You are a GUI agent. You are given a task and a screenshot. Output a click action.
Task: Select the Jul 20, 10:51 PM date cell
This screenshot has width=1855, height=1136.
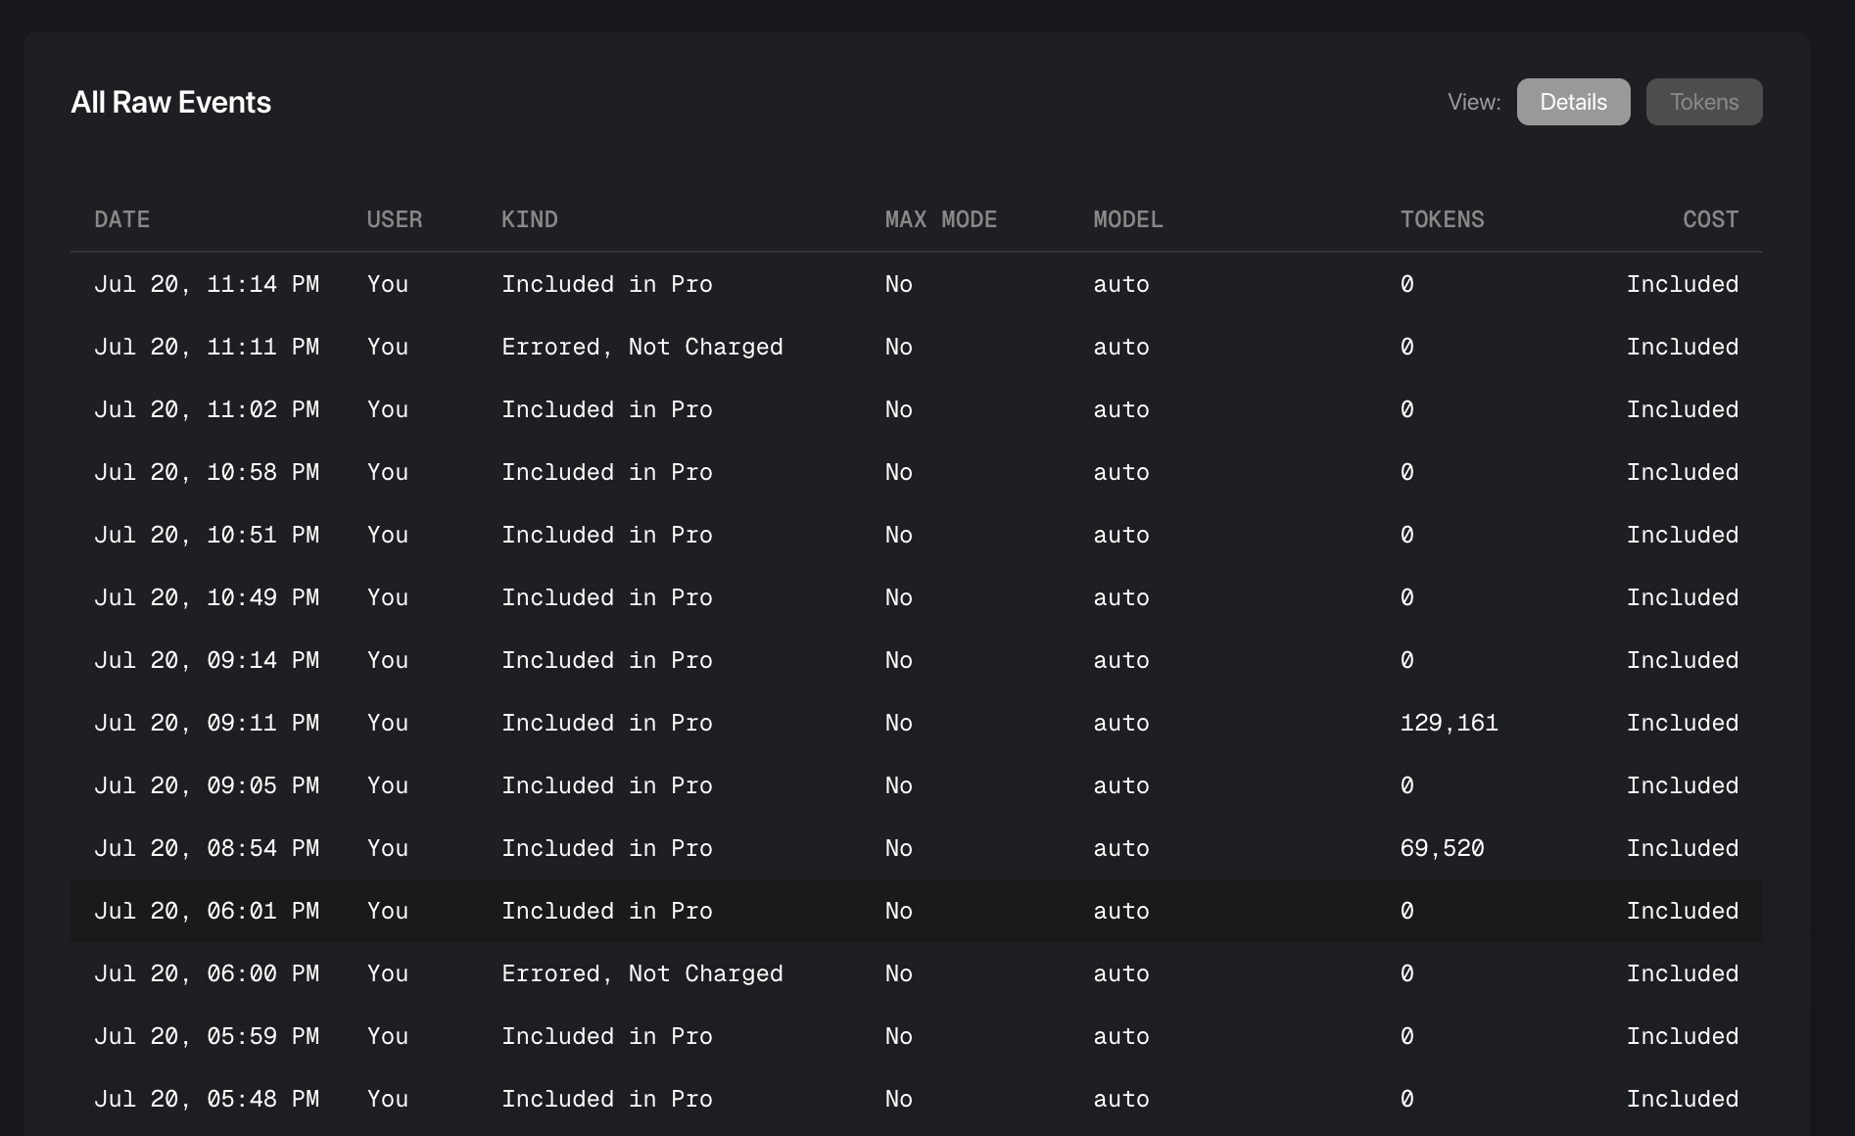tap(207, 535)
